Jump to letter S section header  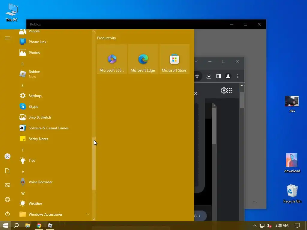point(23,85)
